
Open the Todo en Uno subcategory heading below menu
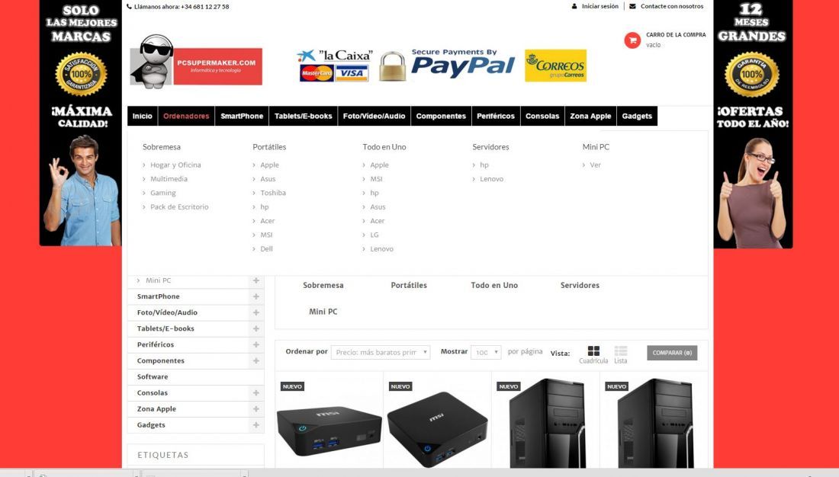point(494,285)
